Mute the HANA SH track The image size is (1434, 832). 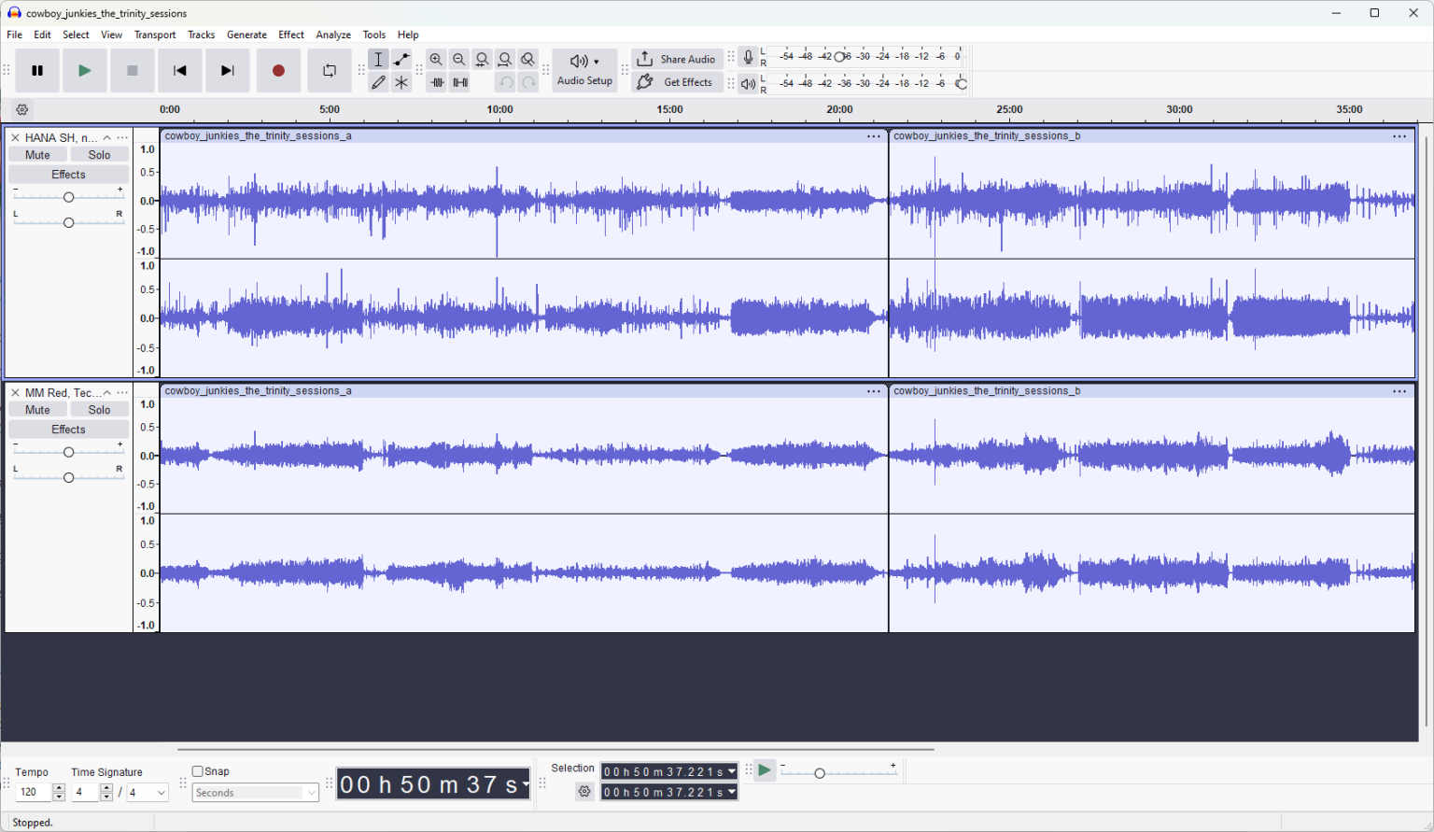[38, 155]
